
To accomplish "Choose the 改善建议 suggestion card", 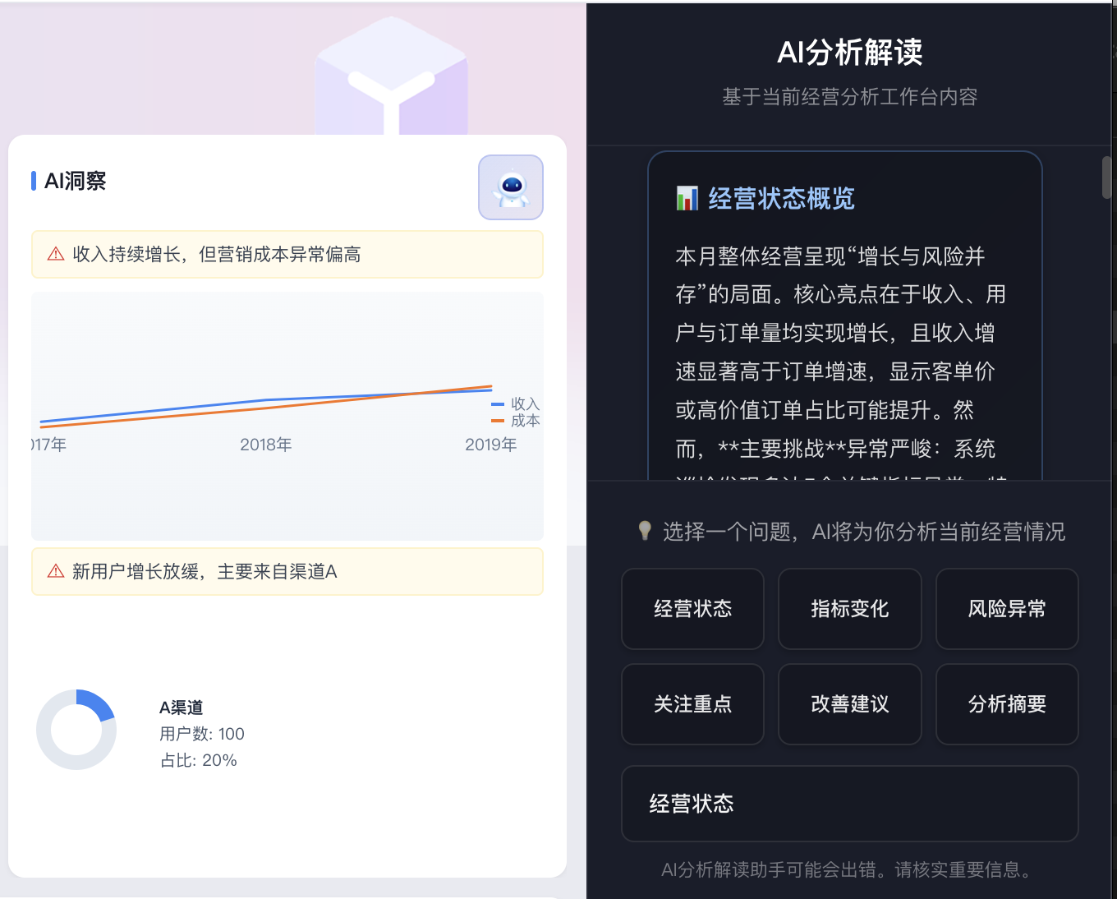I will [x=849, y=704].
